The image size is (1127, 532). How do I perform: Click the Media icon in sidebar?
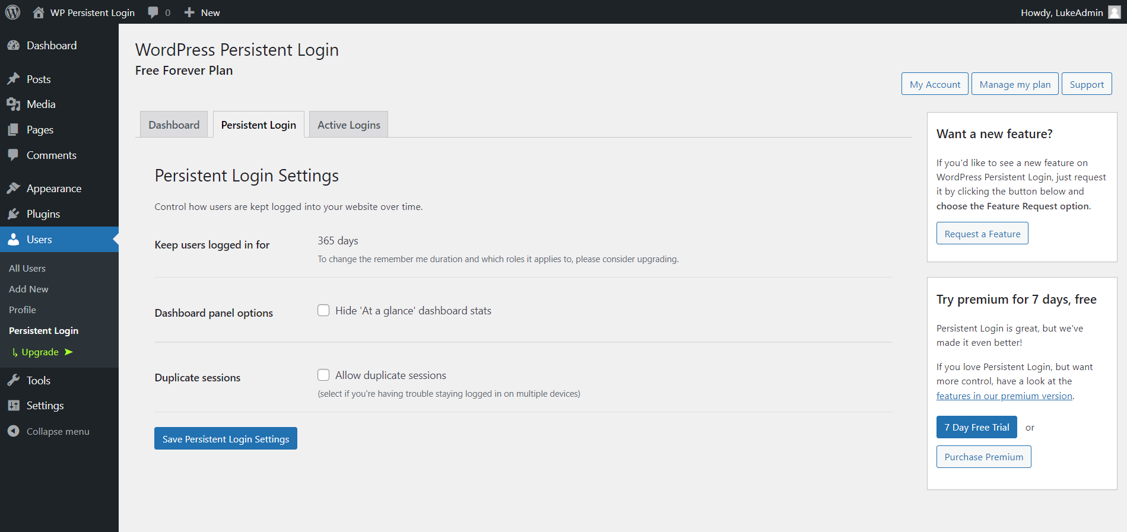(14, 104)
